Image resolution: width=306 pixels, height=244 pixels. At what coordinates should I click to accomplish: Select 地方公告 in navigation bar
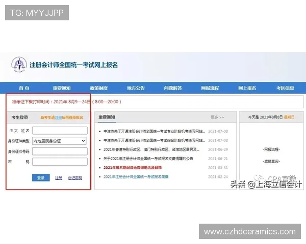point(136,88)
